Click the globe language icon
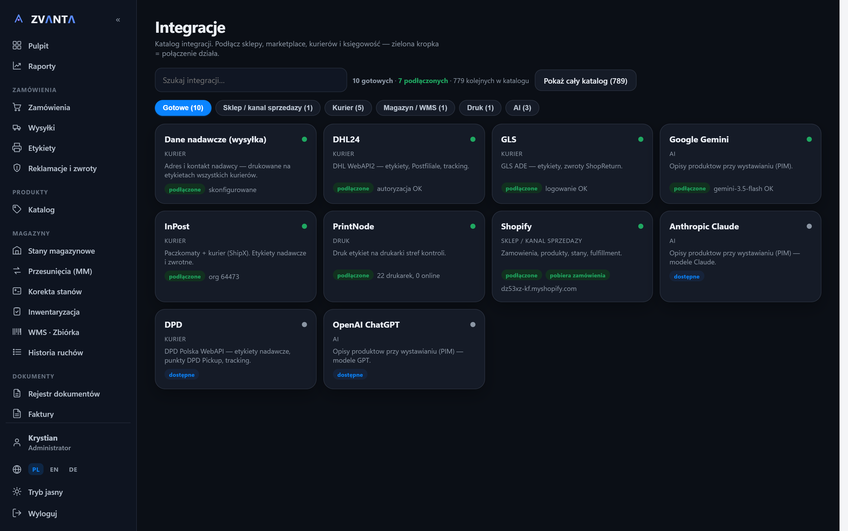848x531 pixels. click(x=17, y=469)
